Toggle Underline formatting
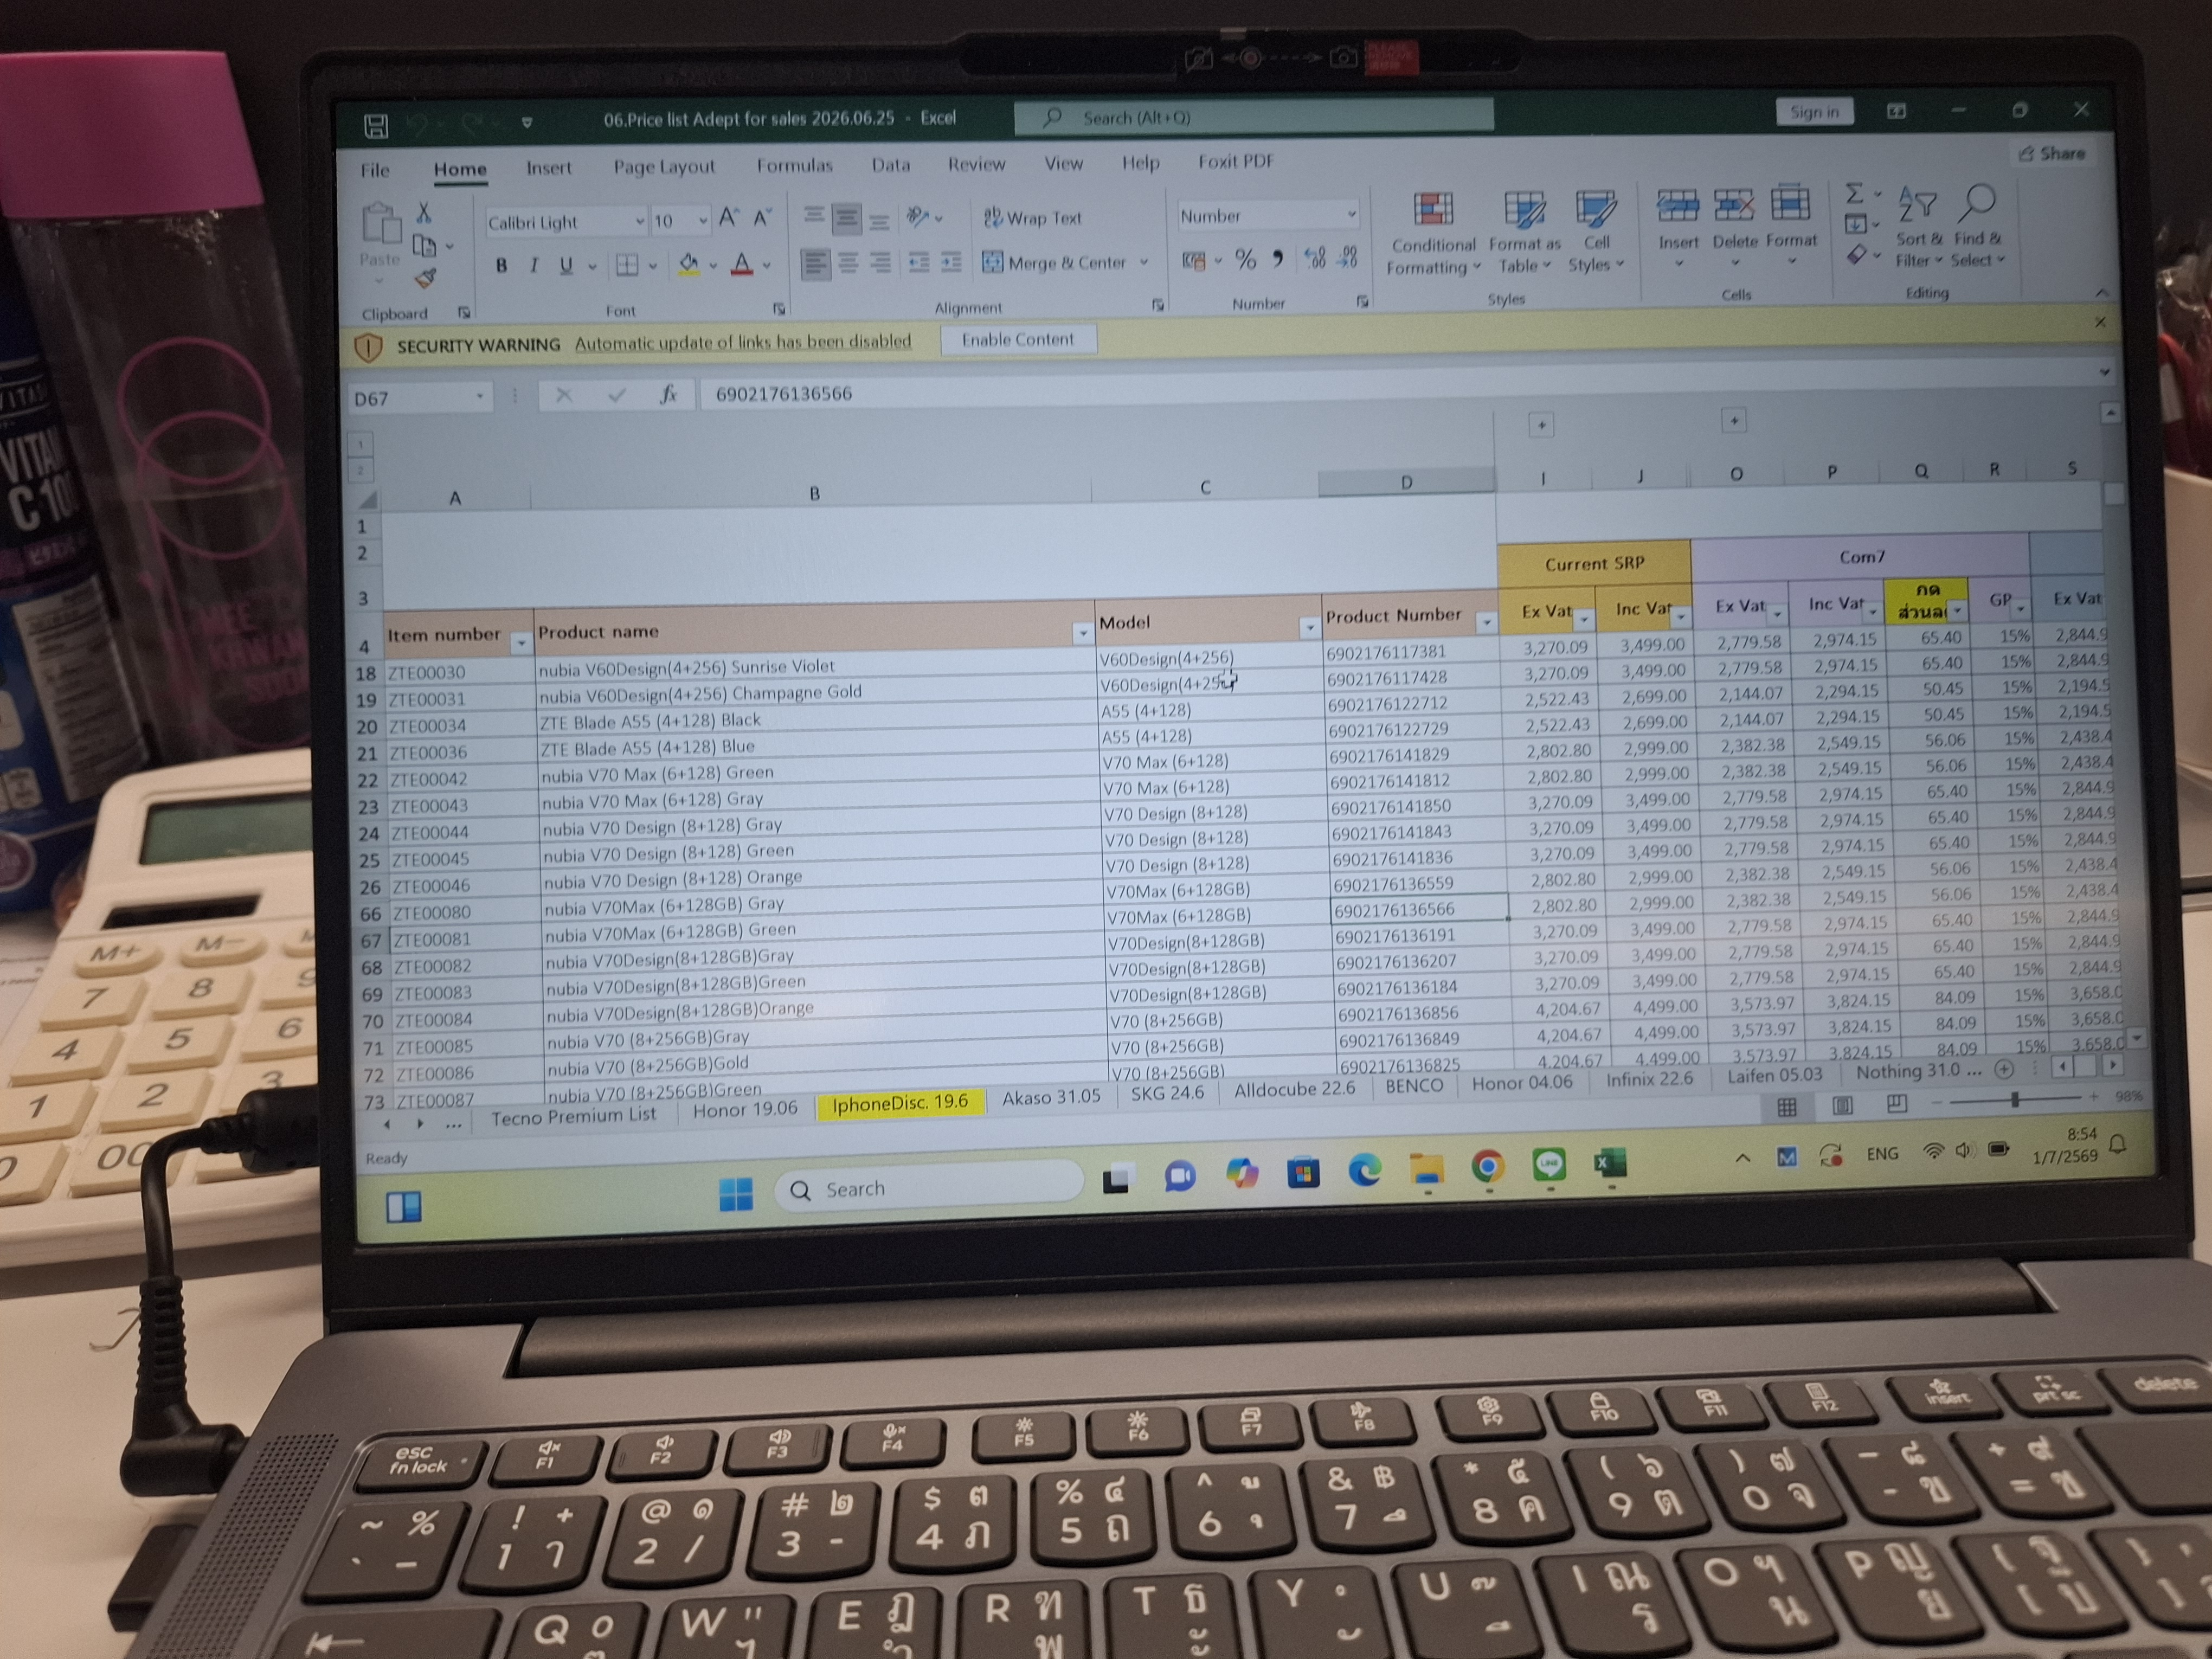 pyautogui.click(x=566, y=265)
